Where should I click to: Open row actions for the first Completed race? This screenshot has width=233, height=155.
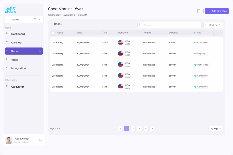217,42
